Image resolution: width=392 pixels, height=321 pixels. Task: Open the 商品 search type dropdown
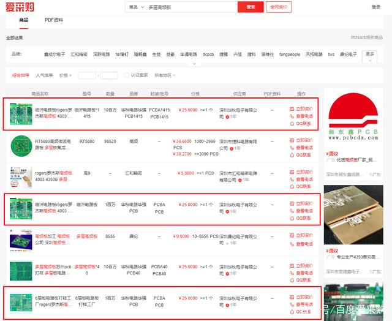pyautogui.click(x=136, y=7)
